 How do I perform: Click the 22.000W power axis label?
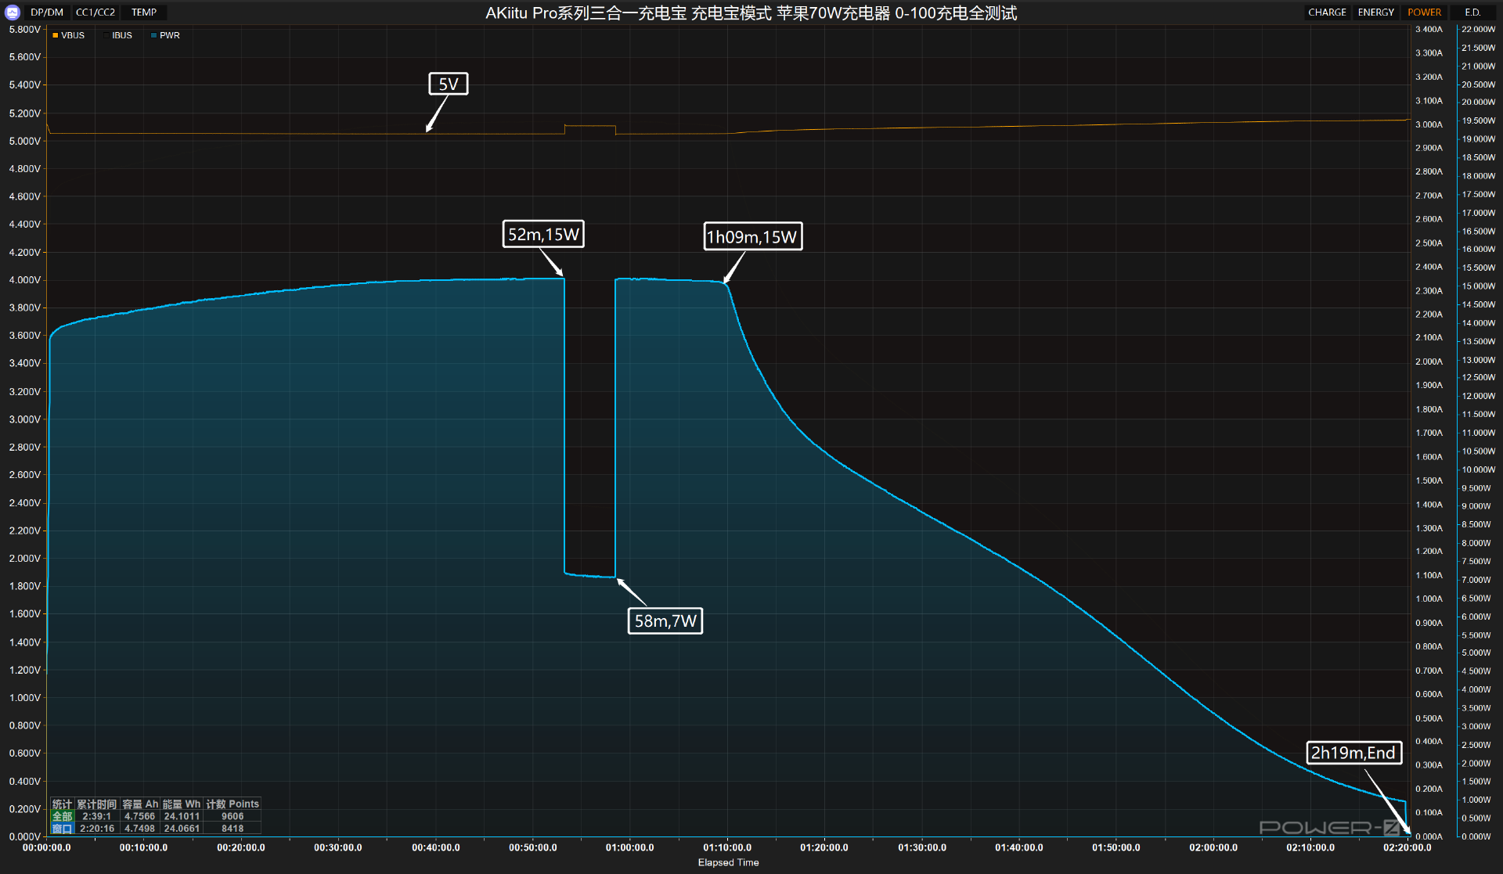pyautogui.click(x=1478, y=29)
